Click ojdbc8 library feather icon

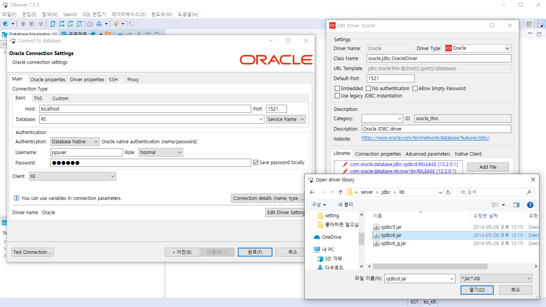pyautogui.click(x=345, y=164)
